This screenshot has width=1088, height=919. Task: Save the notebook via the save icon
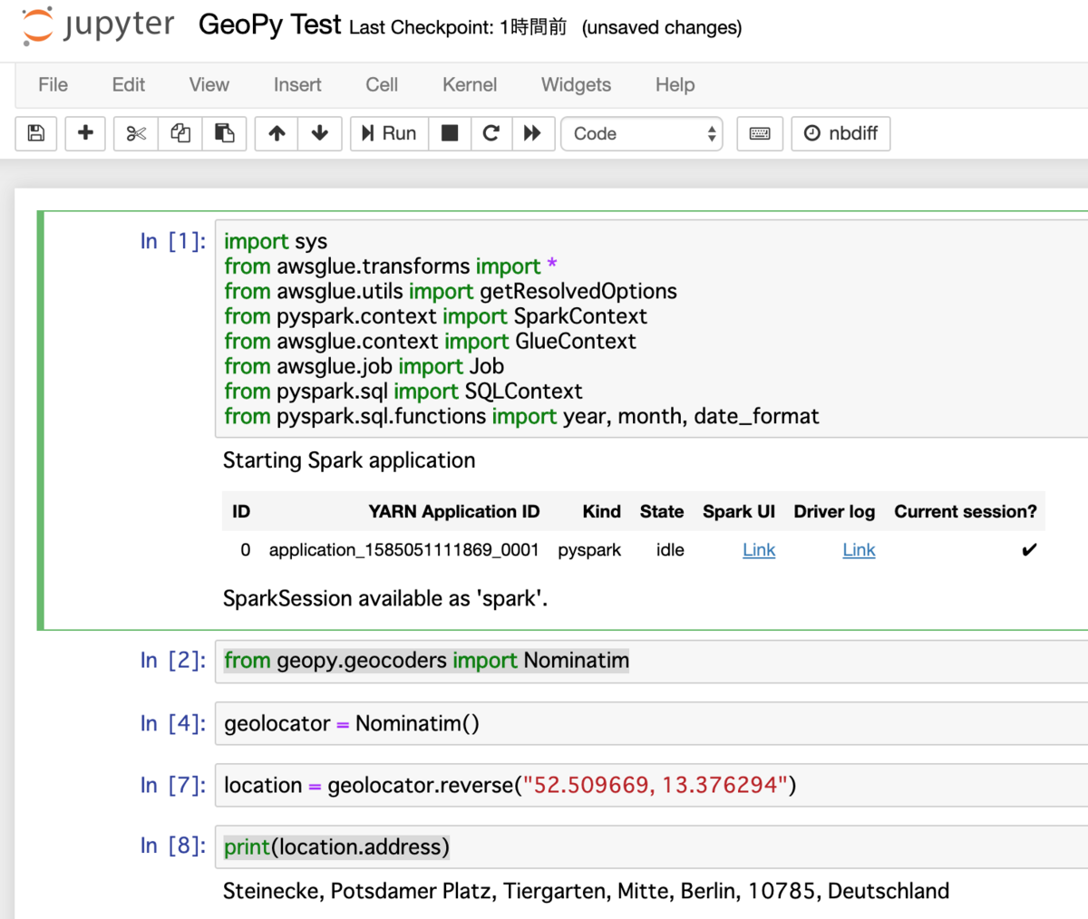pos(35,133)
